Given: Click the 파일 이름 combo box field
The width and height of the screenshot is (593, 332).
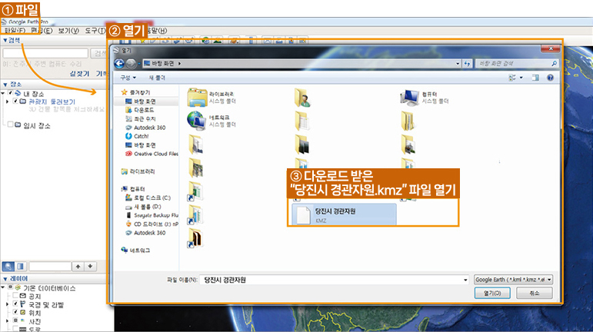Looking at the screenshot, I should [x=334, y=280].
